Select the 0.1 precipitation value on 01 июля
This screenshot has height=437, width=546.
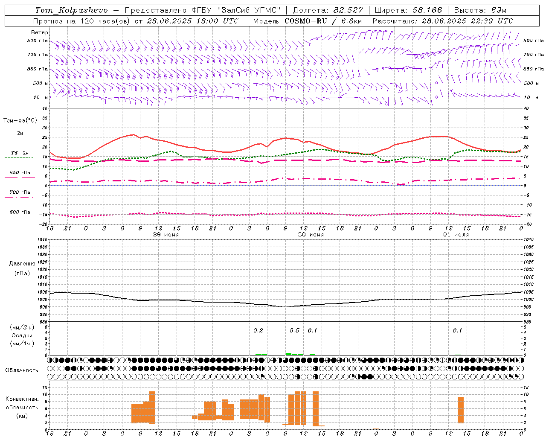[457, 331]
